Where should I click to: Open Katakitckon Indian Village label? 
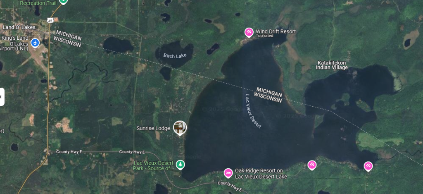point(332,65)
